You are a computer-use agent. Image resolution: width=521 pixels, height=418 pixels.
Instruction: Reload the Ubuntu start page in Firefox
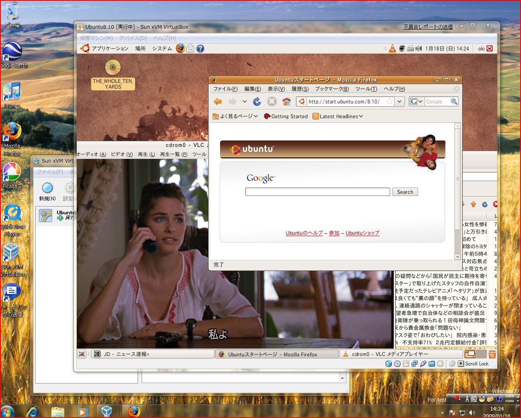[257, 101]
